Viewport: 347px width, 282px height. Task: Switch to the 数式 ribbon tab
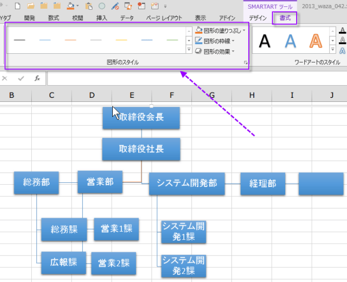point(54,18)
